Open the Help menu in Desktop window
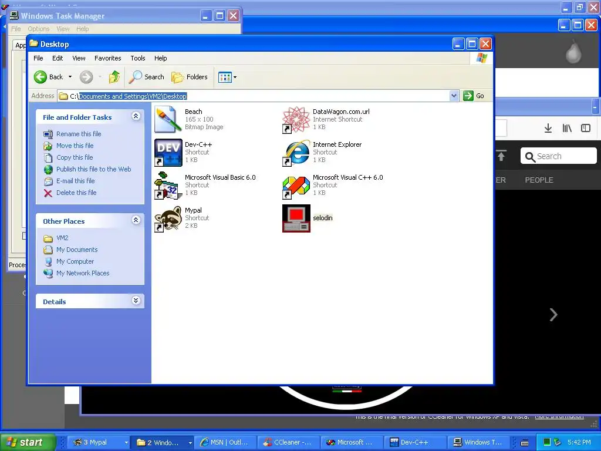The image size is (601, 451). pos(161,58)
